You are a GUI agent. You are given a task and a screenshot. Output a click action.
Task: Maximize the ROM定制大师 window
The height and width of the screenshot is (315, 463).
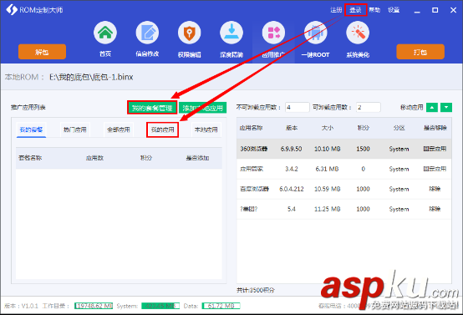point(435,10)
